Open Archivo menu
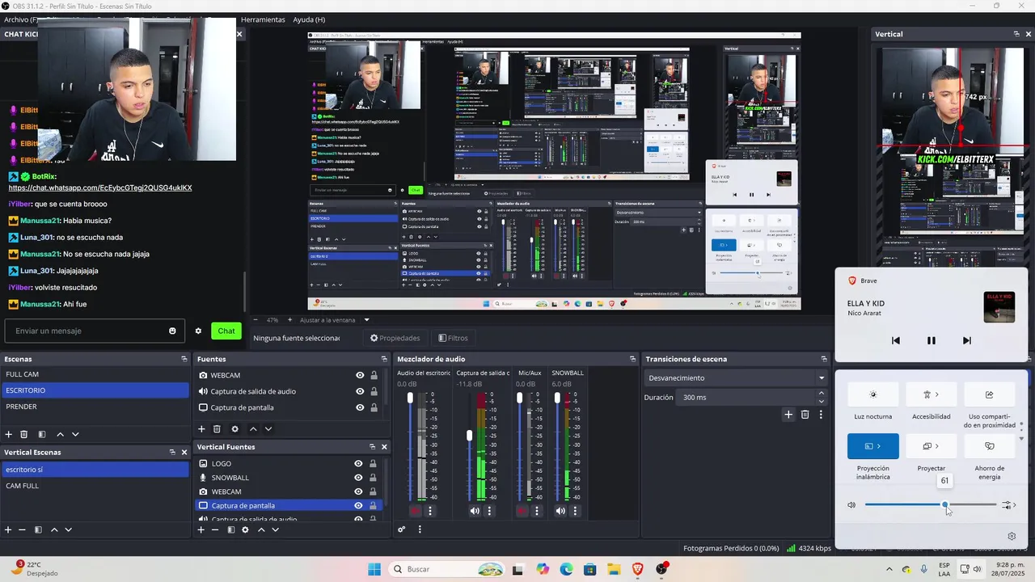The height and width of the screenshot is (582, 1035). point(19,19)
